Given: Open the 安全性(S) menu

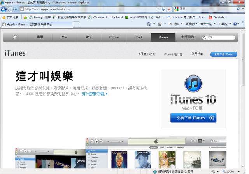Looking at the screenshot, I should point(208,24).
